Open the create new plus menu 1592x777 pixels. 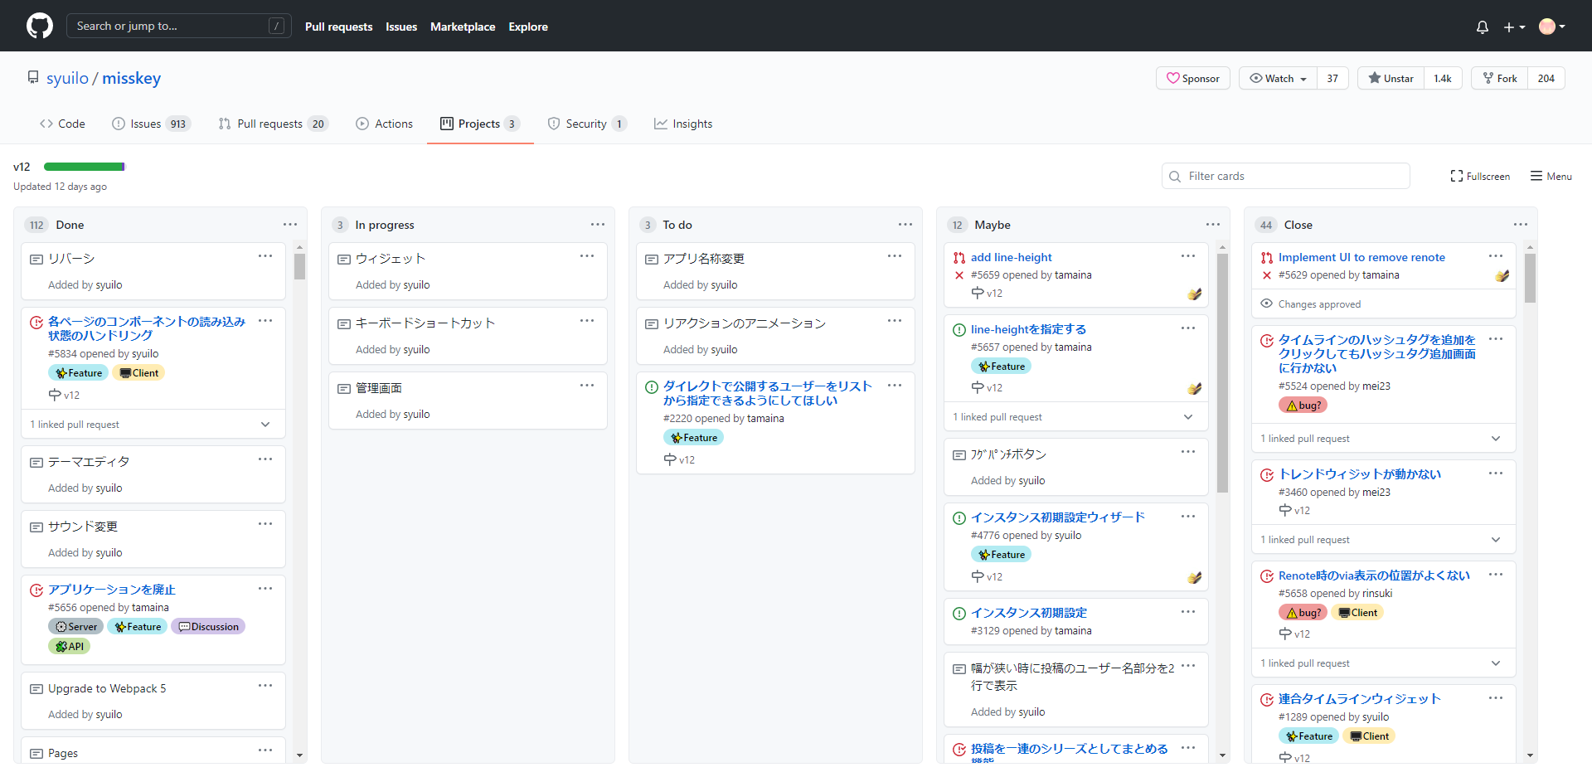tap(1514, 27)
